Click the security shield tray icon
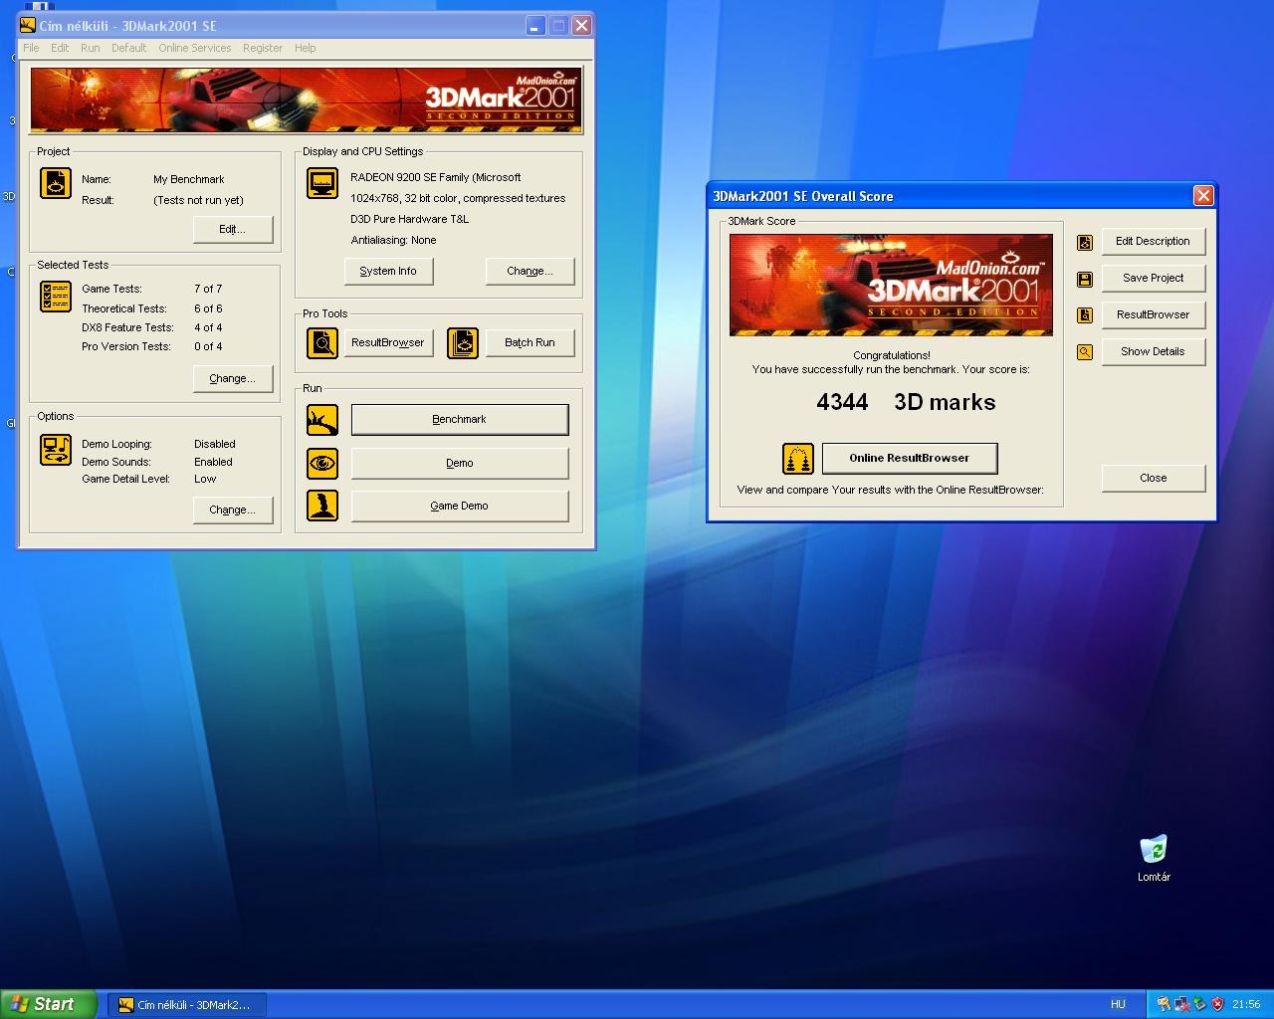Screen dimensions: 1274x1019 pyautogui.click(x=1217, y=1004)
